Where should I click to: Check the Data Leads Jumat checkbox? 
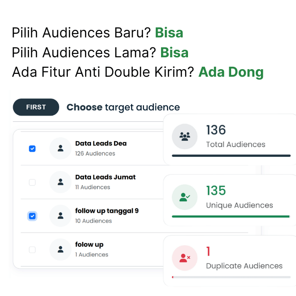32,182
